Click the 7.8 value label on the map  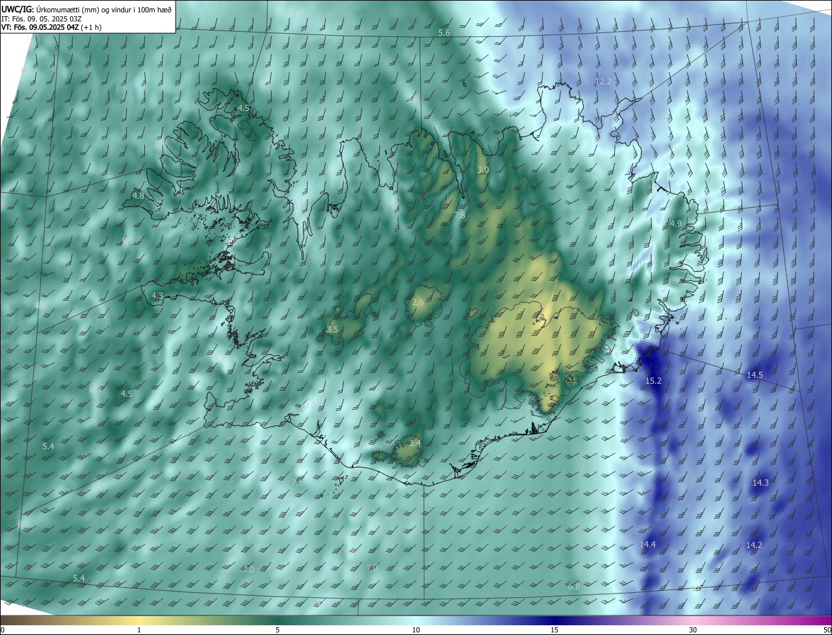point(460,215)
